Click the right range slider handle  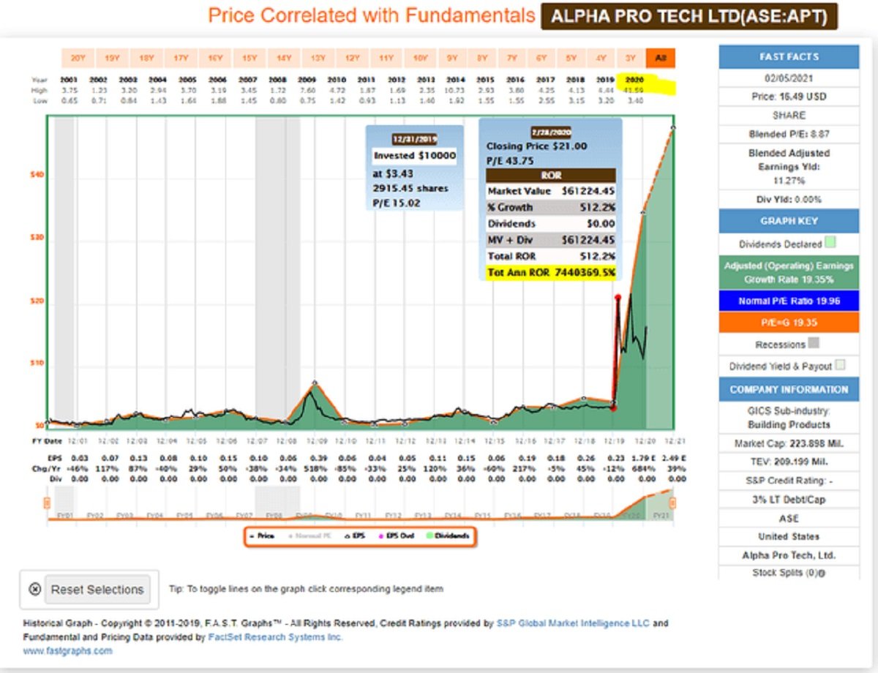(x=672, y=503)
